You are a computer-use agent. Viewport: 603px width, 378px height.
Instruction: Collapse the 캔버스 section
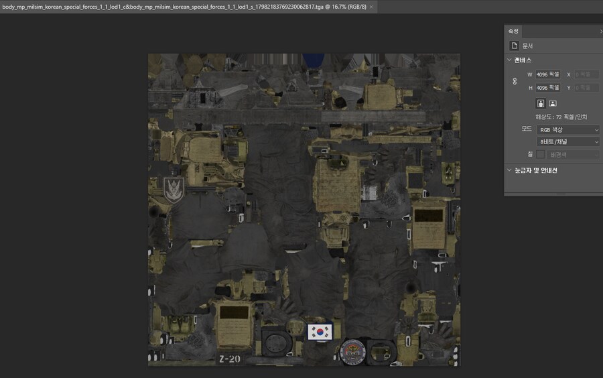[509, 60]
